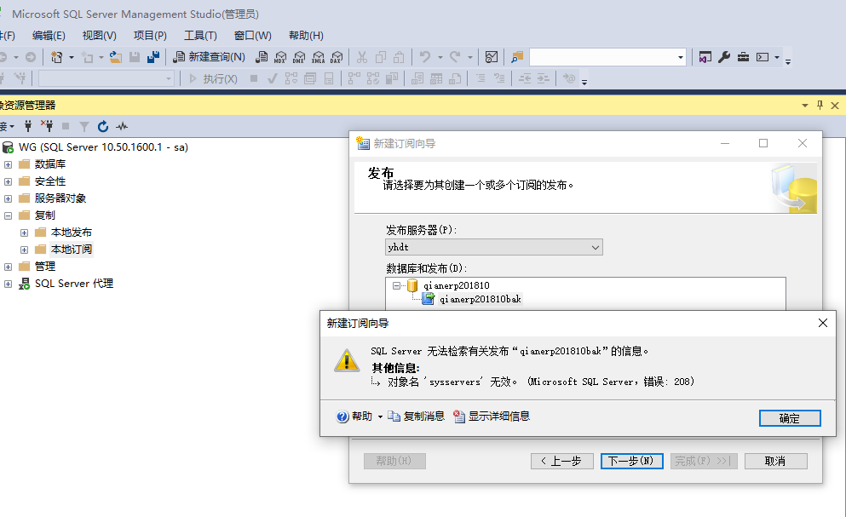Expand the 数据库 folder node
This screenshot has width=846, height=517.
tap(8, 164)
